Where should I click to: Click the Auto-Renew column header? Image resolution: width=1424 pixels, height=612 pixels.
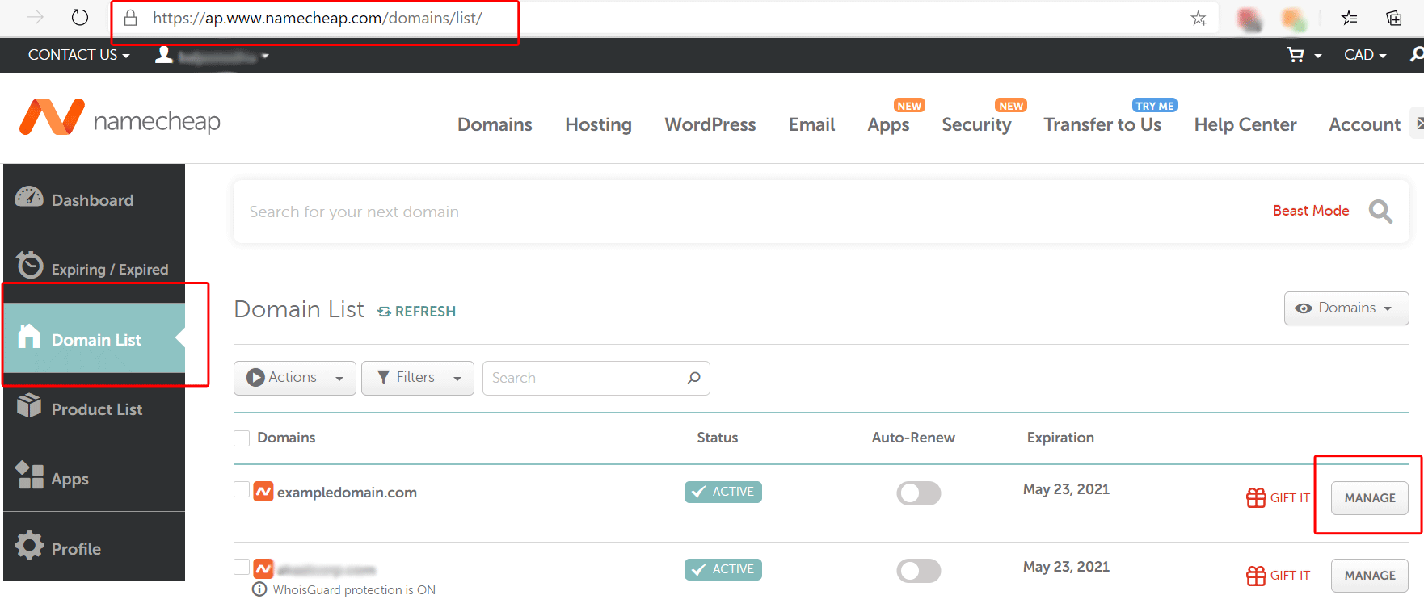[913, 438]
